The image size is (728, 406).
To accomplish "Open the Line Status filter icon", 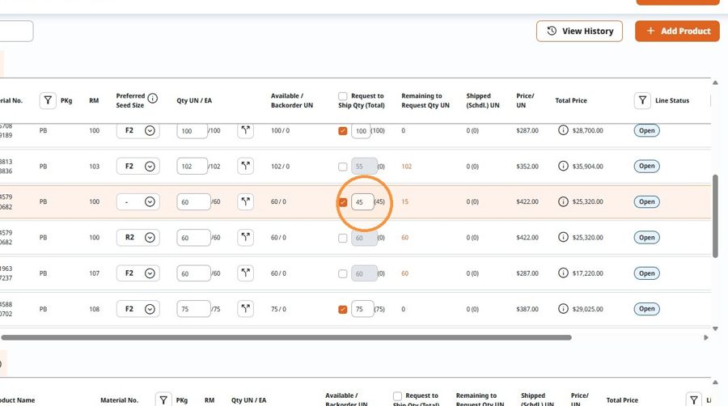I will (642, 100).
